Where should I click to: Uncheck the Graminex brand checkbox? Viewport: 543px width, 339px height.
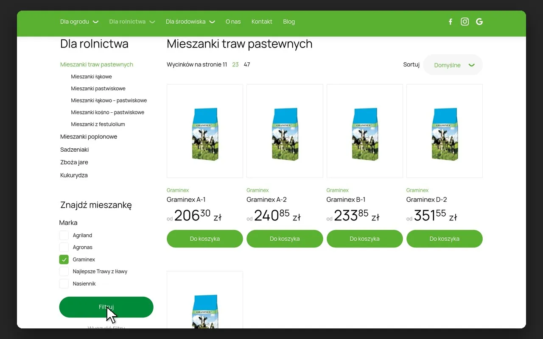click(x=64, y=259)
